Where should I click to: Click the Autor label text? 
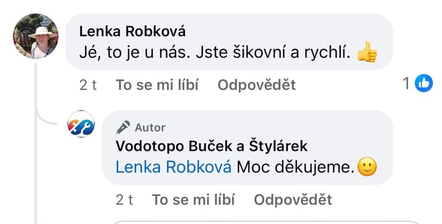150,128
